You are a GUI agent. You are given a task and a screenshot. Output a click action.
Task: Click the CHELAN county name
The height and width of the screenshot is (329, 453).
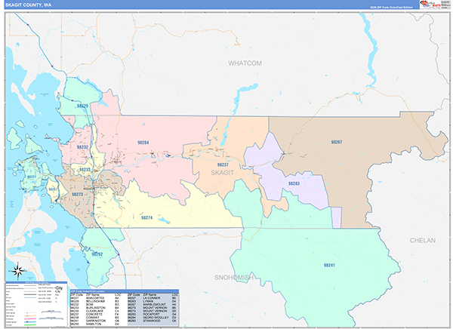point(423,240)
